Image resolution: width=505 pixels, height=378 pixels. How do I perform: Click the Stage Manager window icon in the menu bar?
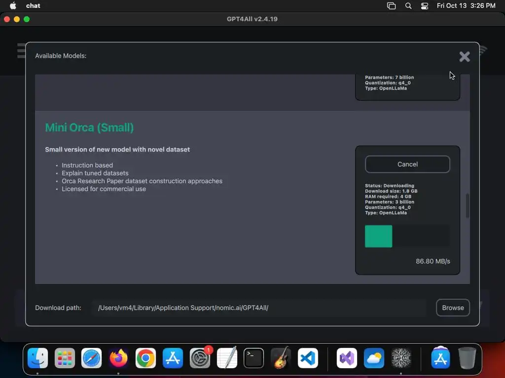tap(391, 6)
